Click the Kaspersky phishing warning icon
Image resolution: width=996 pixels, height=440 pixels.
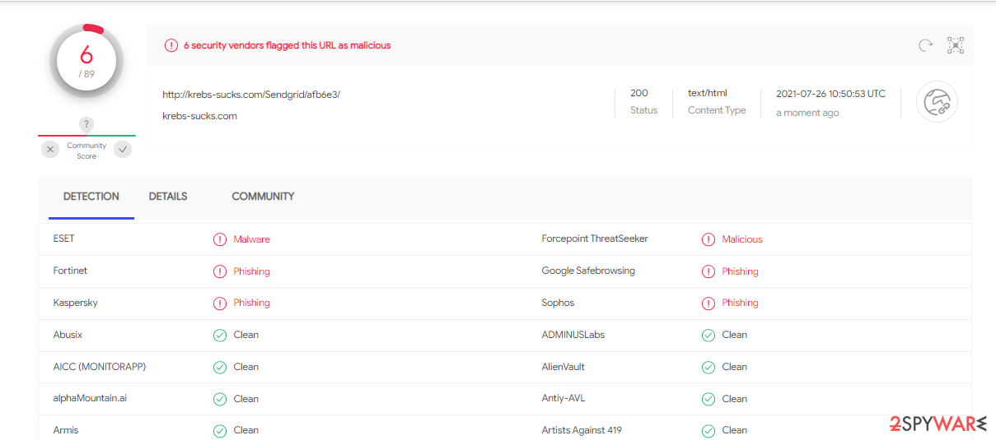pos(220,303)
